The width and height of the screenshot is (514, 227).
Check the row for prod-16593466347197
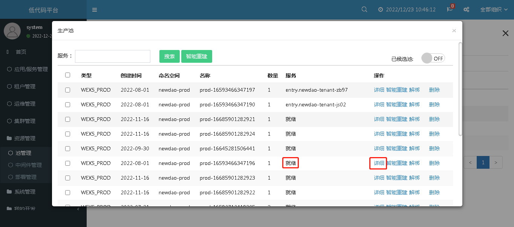tap(68, 90)
